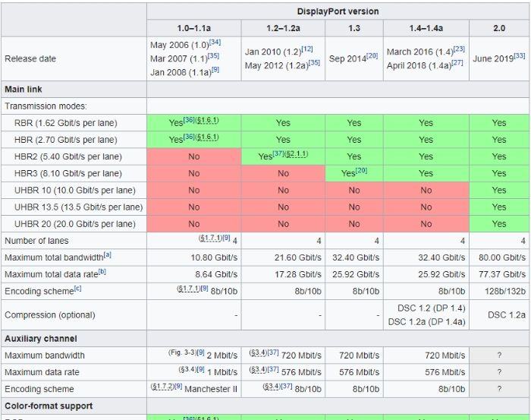Open citation 36 in the RBR row

[189, 120]
